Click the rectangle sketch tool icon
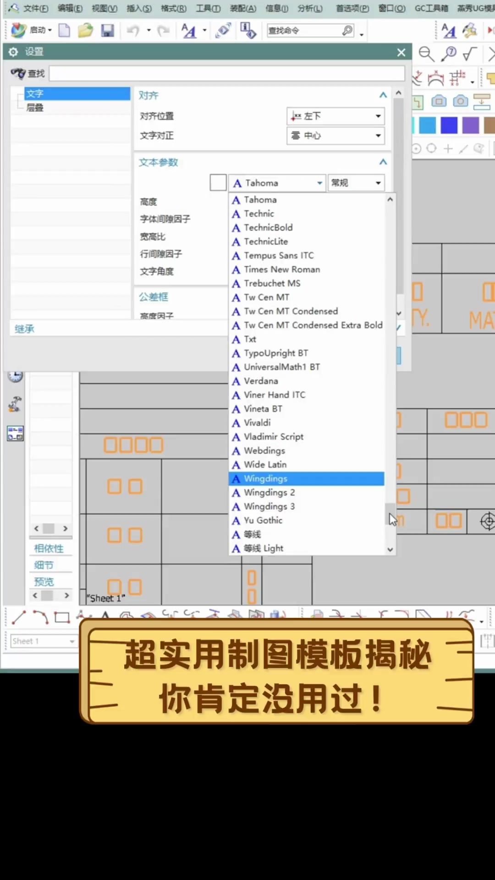495x880 pixels. [62, 617]
